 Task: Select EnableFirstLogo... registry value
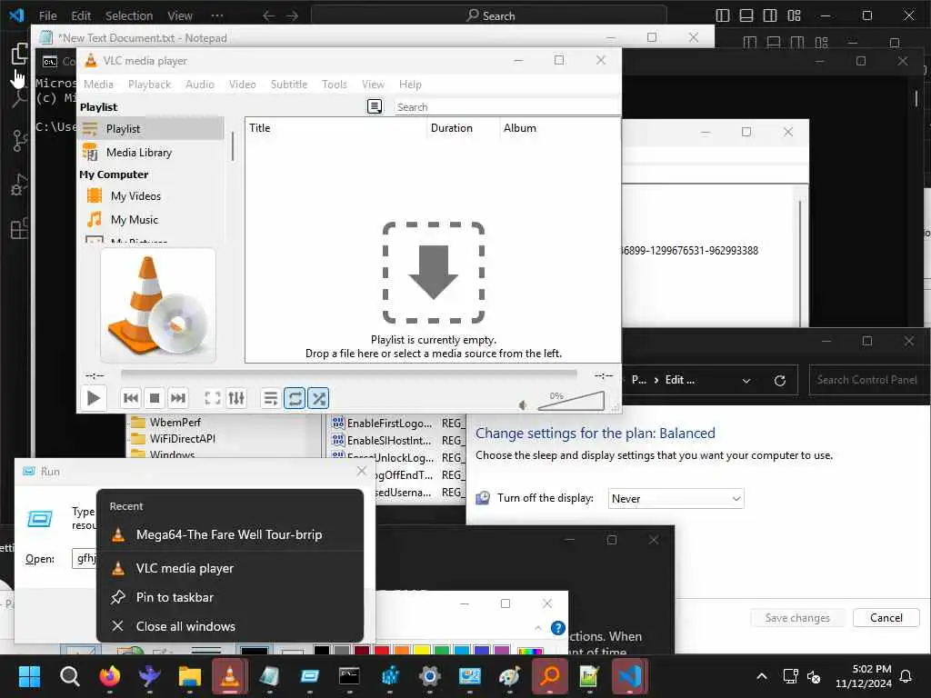click(x=389, y=424)
